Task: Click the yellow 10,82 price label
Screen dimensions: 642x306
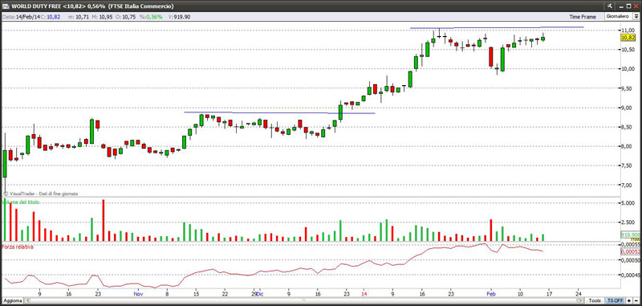Action: click(628, 38)
